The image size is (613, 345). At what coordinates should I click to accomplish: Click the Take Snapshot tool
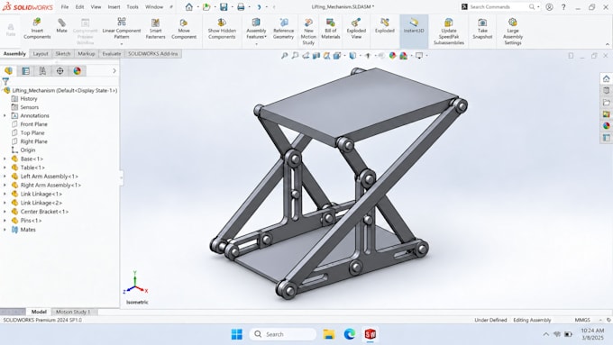482,29
